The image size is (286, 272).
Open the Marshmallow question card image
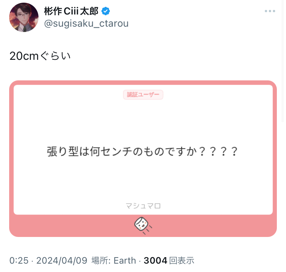(143, 159)
